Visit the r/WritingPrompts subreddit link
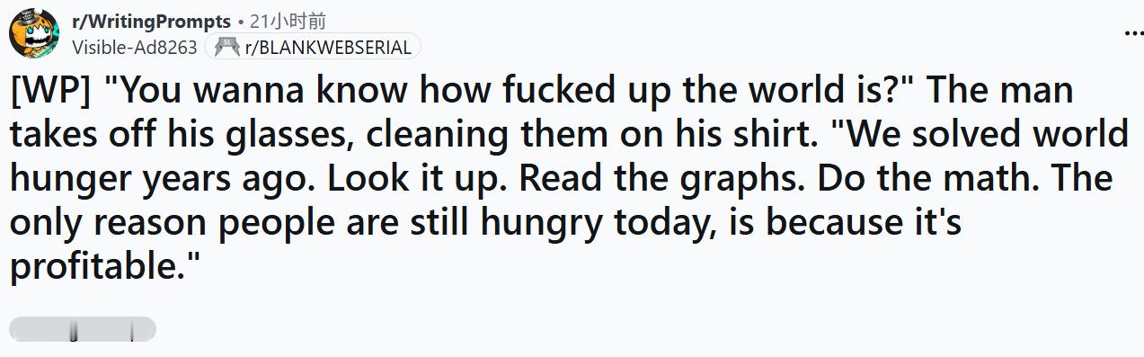Image resolution: width=1144 pixels, height=357 pixels. coord(151,21)
